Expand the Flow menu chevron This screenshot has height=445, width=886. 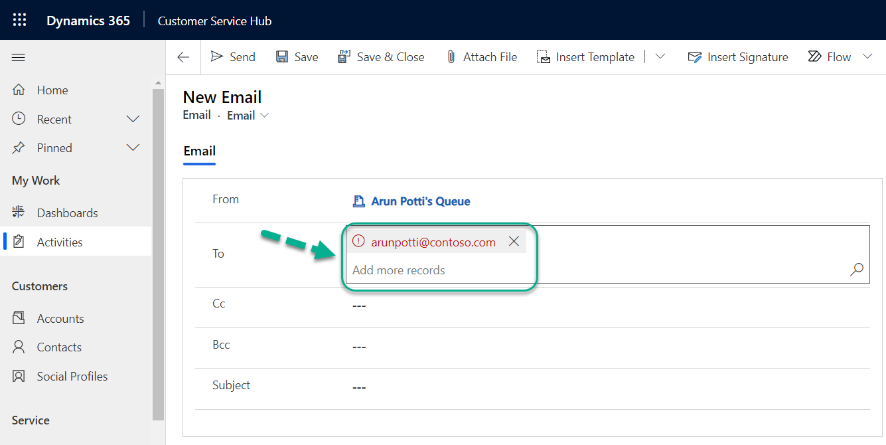(867, 56)
